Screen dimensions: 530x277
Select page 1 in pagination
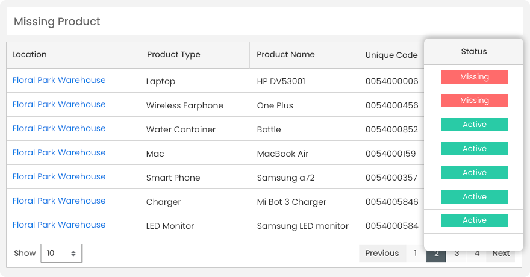pyautogui.click(x=415, y=253)
